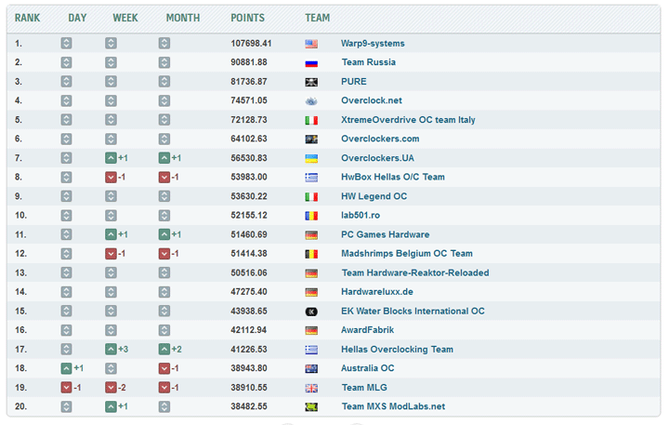Click the 107698.41 points value in row one
Viewport: 669px width, 425px height.
point(251,44)
